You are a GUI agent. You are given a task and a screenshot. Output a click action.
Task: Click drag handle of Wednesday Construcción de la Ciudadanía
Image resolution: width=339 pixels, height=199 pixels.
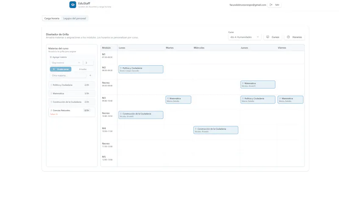coord(196,129)
